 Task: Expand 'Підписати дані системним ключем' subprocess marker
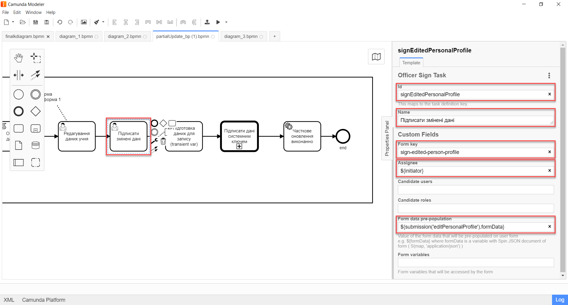coord(239,146)
